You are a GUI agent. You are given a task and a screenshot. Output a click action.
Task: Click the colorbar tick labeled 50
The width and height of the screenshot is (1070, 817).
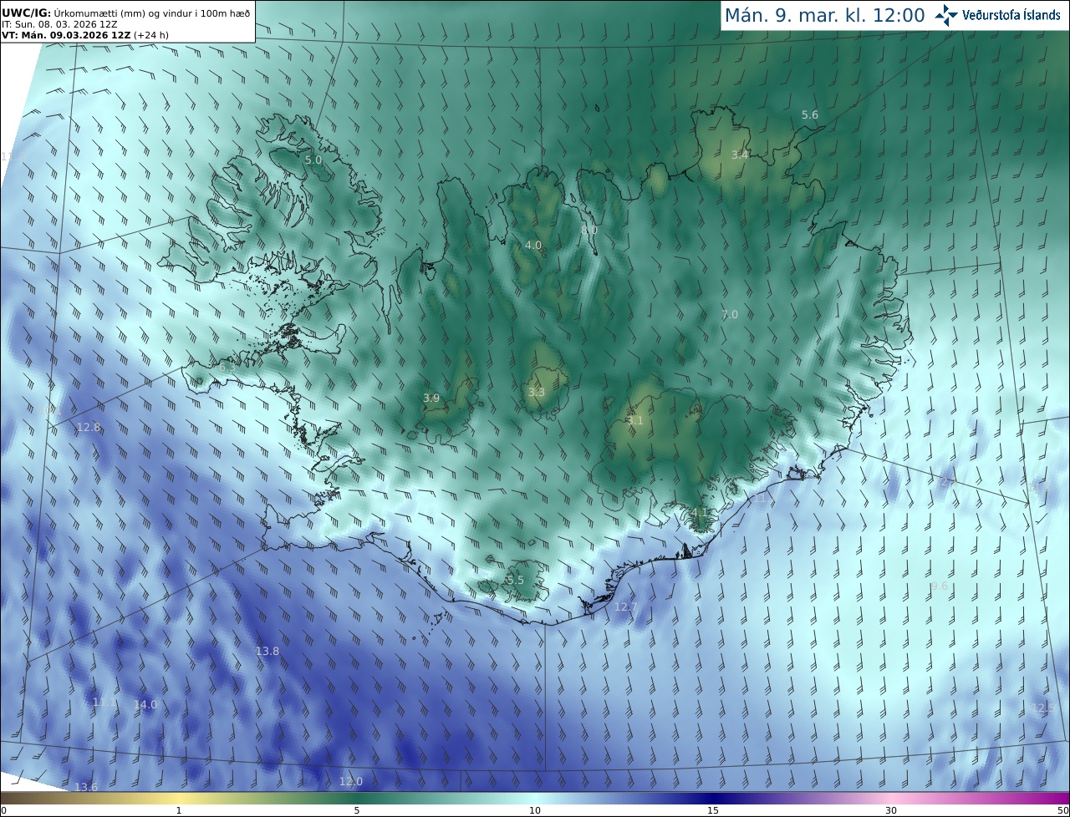point(1062,810)
